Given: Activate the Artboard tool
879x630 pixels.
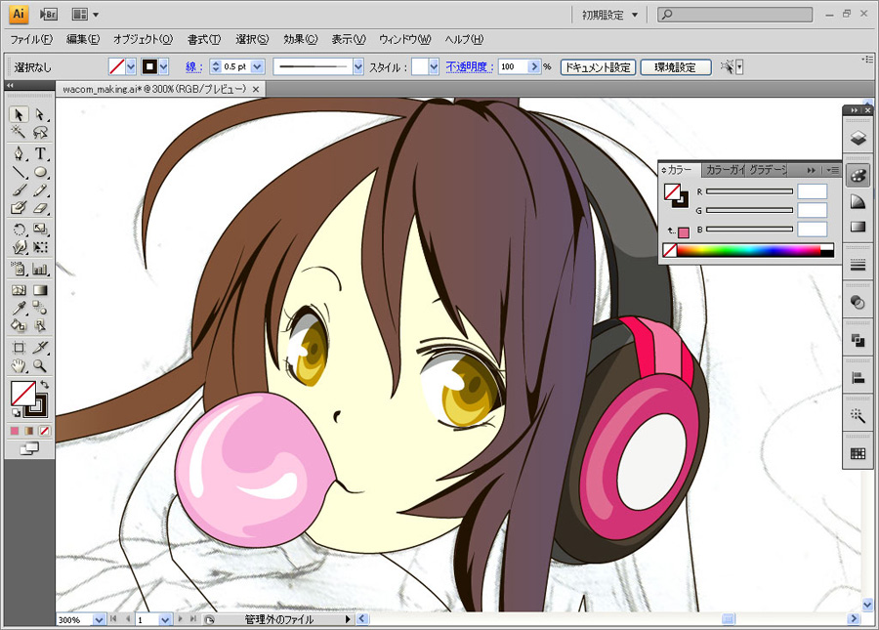Looking at the screenshot, I should point(19,348).
